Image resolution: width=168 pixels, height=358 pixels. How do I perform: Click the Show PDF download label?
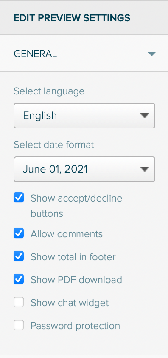coord(76,280)
